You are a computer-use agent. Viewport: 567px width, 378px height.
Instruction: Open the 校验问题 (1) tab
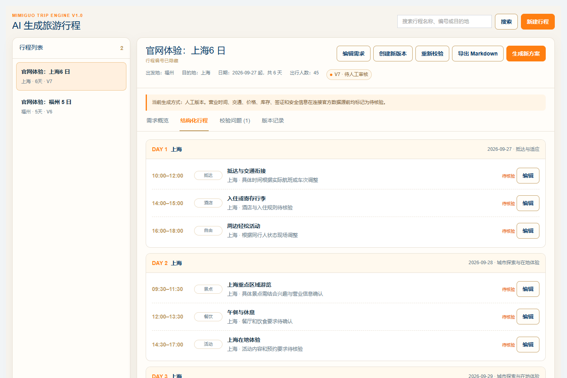(235, 120)
